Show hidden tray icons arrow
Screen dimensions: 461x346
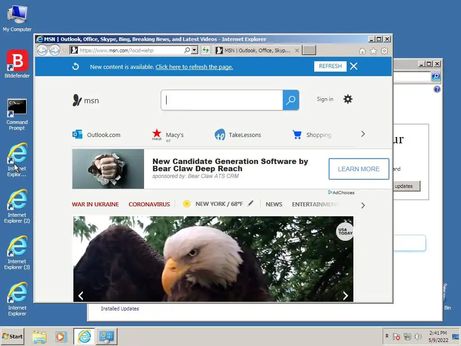pos(387,336)
